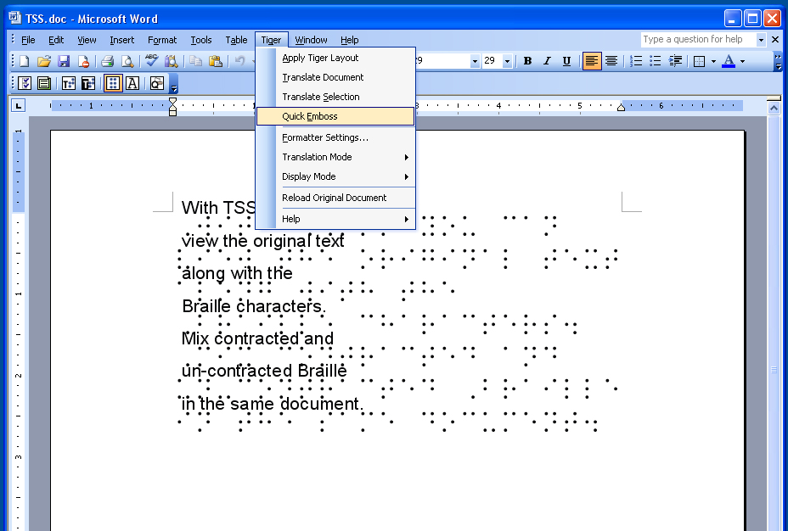Enable underline formatting
This screenshot has height=531, width=788.
[565, 60]
